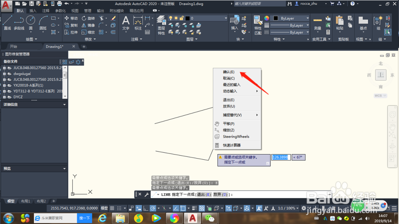
Task: Click the ByLayer black color swatch
Action: tap(276, 18)
